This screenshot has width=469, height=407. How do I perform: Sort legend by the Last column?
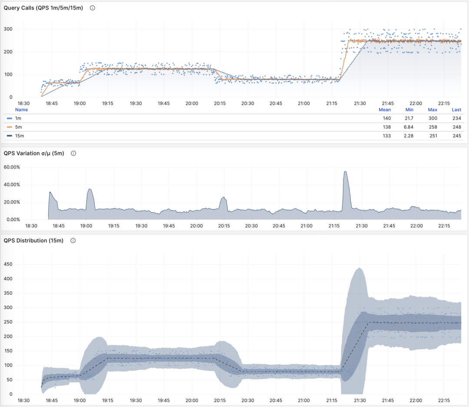[456, 110]
